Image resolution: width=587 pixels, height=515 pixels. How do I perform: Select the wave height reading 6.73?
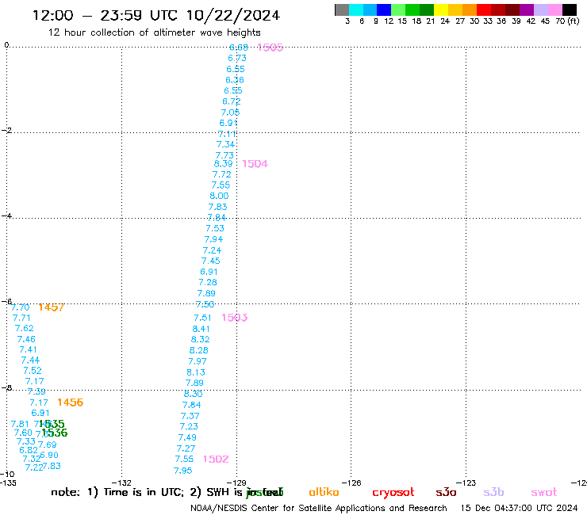[x=237, y=58]
